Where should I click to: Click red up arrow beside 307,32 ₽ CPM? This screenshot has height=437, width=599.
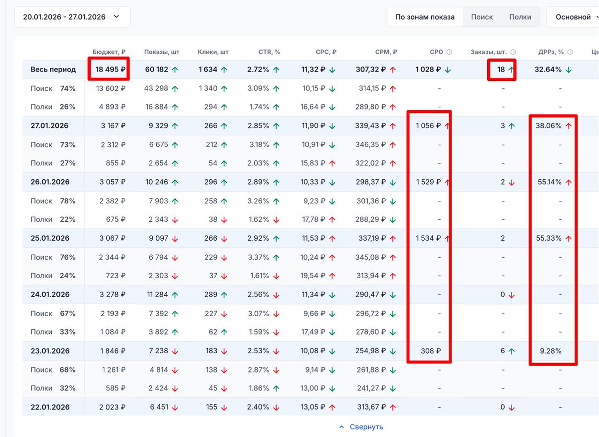[393, 70]
